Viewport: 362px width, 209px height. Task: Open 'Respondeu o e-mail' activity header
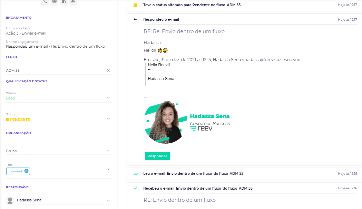coord(161,19)
